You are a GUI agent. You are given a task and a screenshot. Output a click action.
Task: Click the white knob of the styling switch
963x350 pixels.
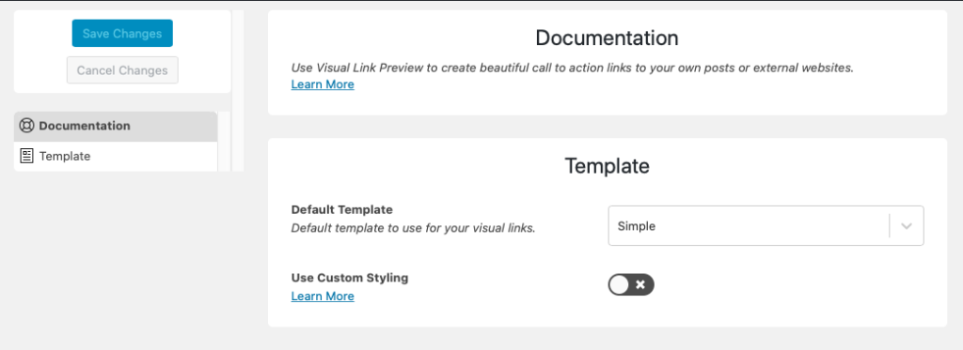(620, 284)
